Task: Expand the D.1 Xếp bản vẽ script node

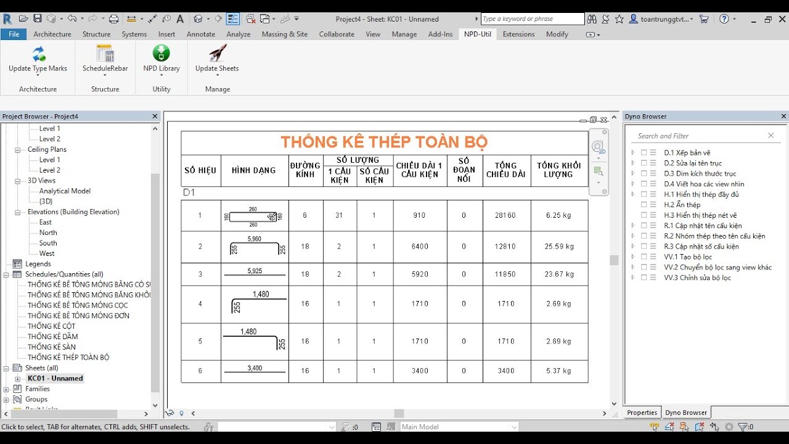Action: [x=632, y=152]
